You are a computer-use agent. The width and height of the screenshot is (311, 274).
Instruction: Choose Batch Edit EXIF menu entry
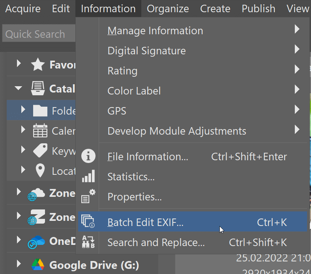pos(146,222)
